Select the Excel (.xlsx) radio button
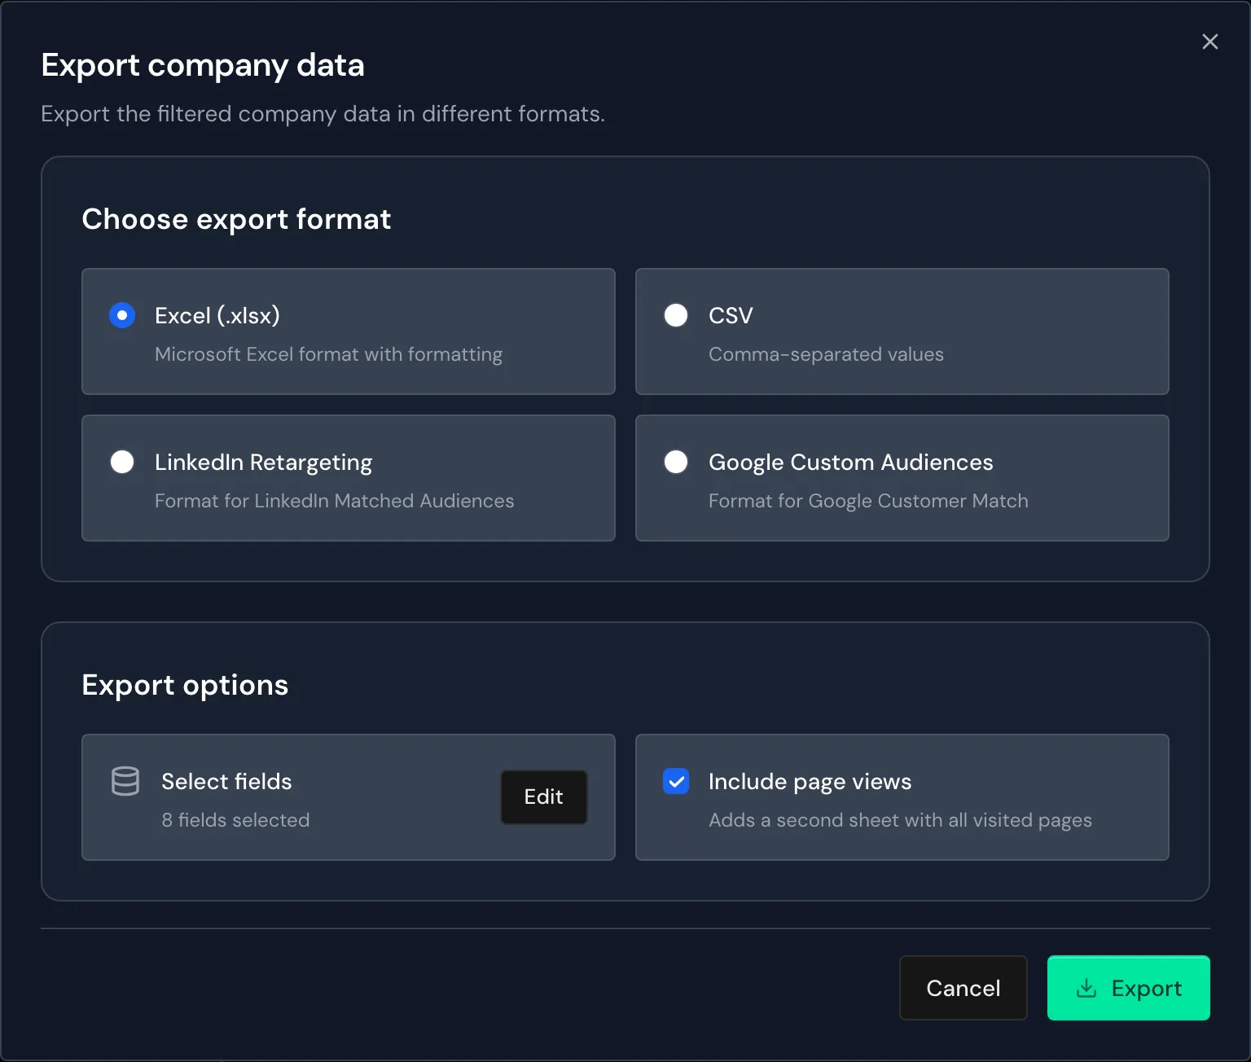Viewport: 1251px width, 1062px height. (122, 315)
